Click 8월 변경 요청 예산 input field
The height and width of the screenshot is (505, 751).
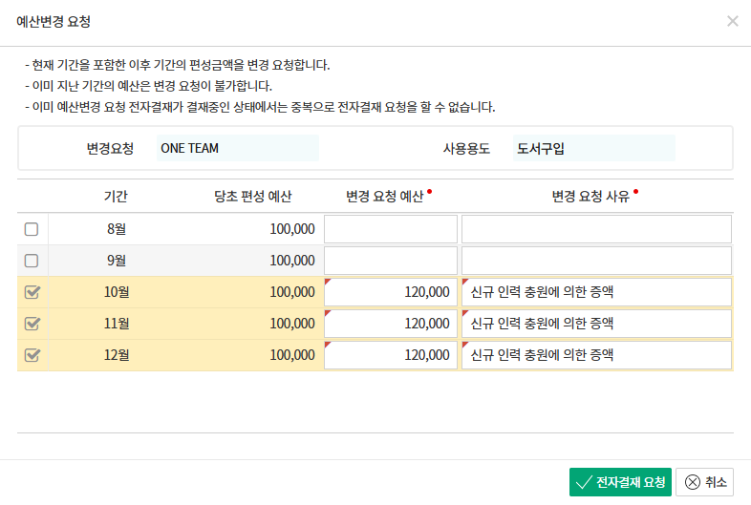(x=391, y=229)
